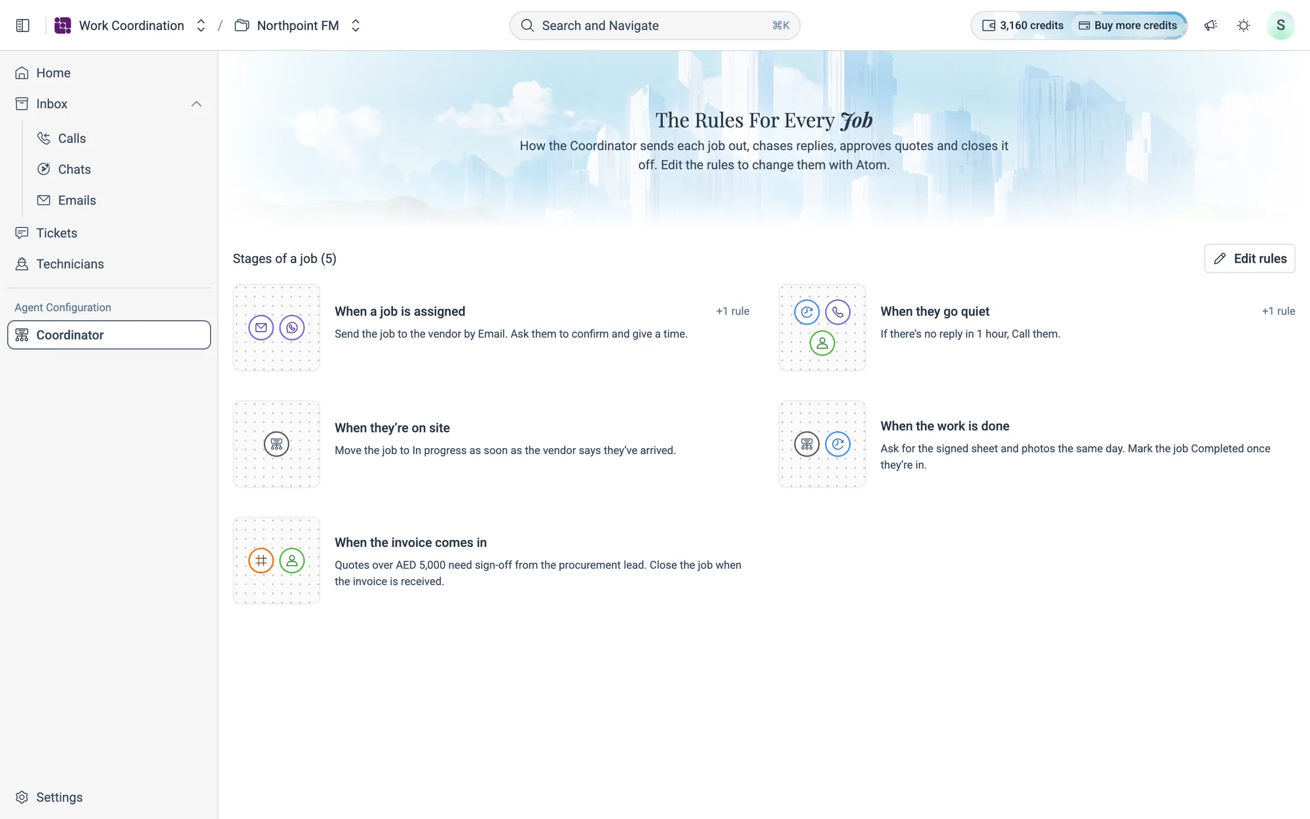Open the user avatar S menu
The width and height of the screenshot is (1310, 819).
pyautogui.click(x=1281, y=26)
